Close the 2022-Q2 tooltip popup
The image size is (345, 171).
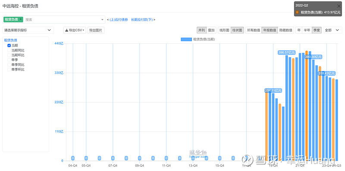(x=339, y=6)
